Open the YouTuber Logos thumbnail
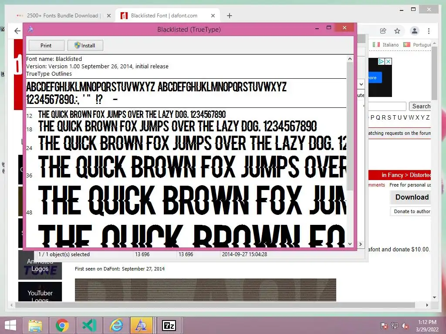 [40, 292]
